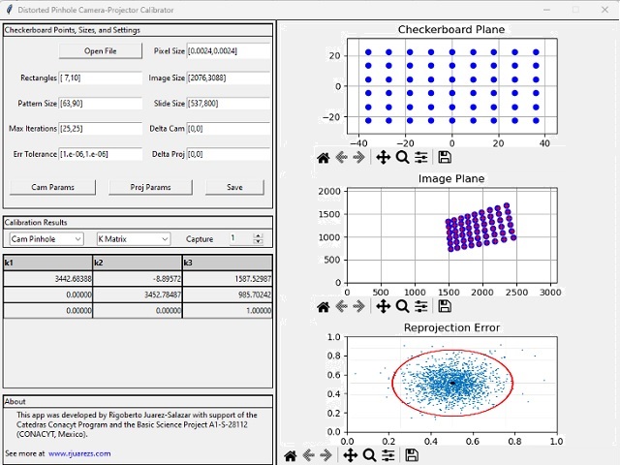Click Home icon under Checkerboard Plane plot
This screenshot has height=465, width=620.
coord(324,157)
